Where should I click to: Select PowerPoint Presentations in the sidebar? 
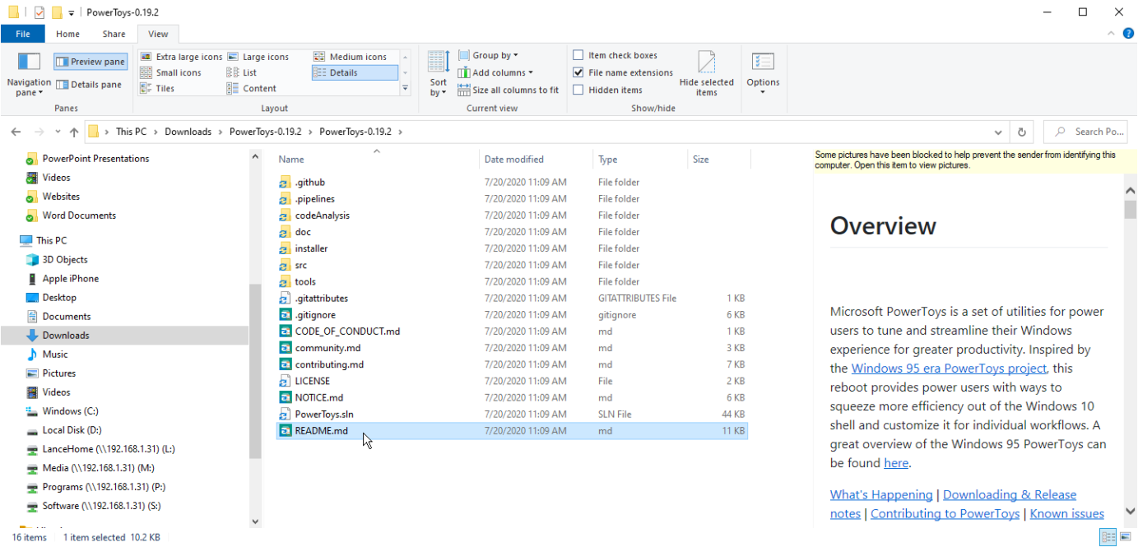(x=95, y=159)
